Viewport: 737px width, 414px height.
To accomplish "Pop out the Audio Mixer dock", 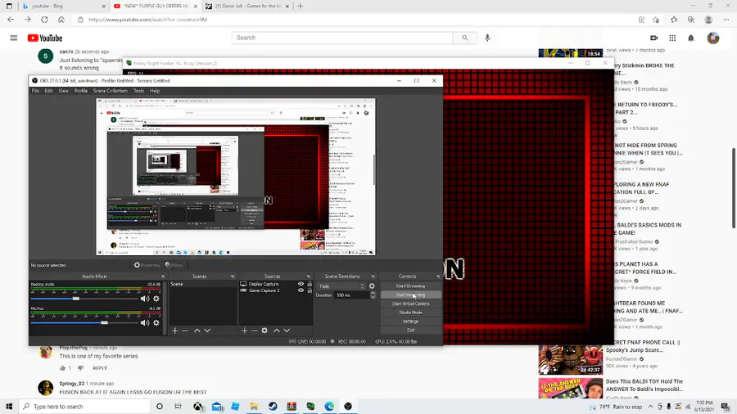I will 163,277.
